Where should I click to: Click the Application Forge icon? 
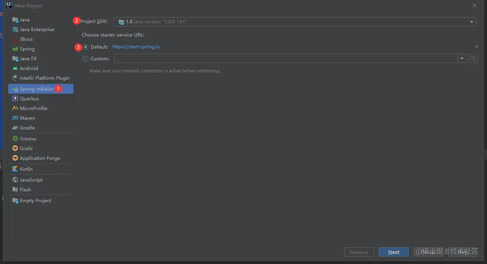15,158
